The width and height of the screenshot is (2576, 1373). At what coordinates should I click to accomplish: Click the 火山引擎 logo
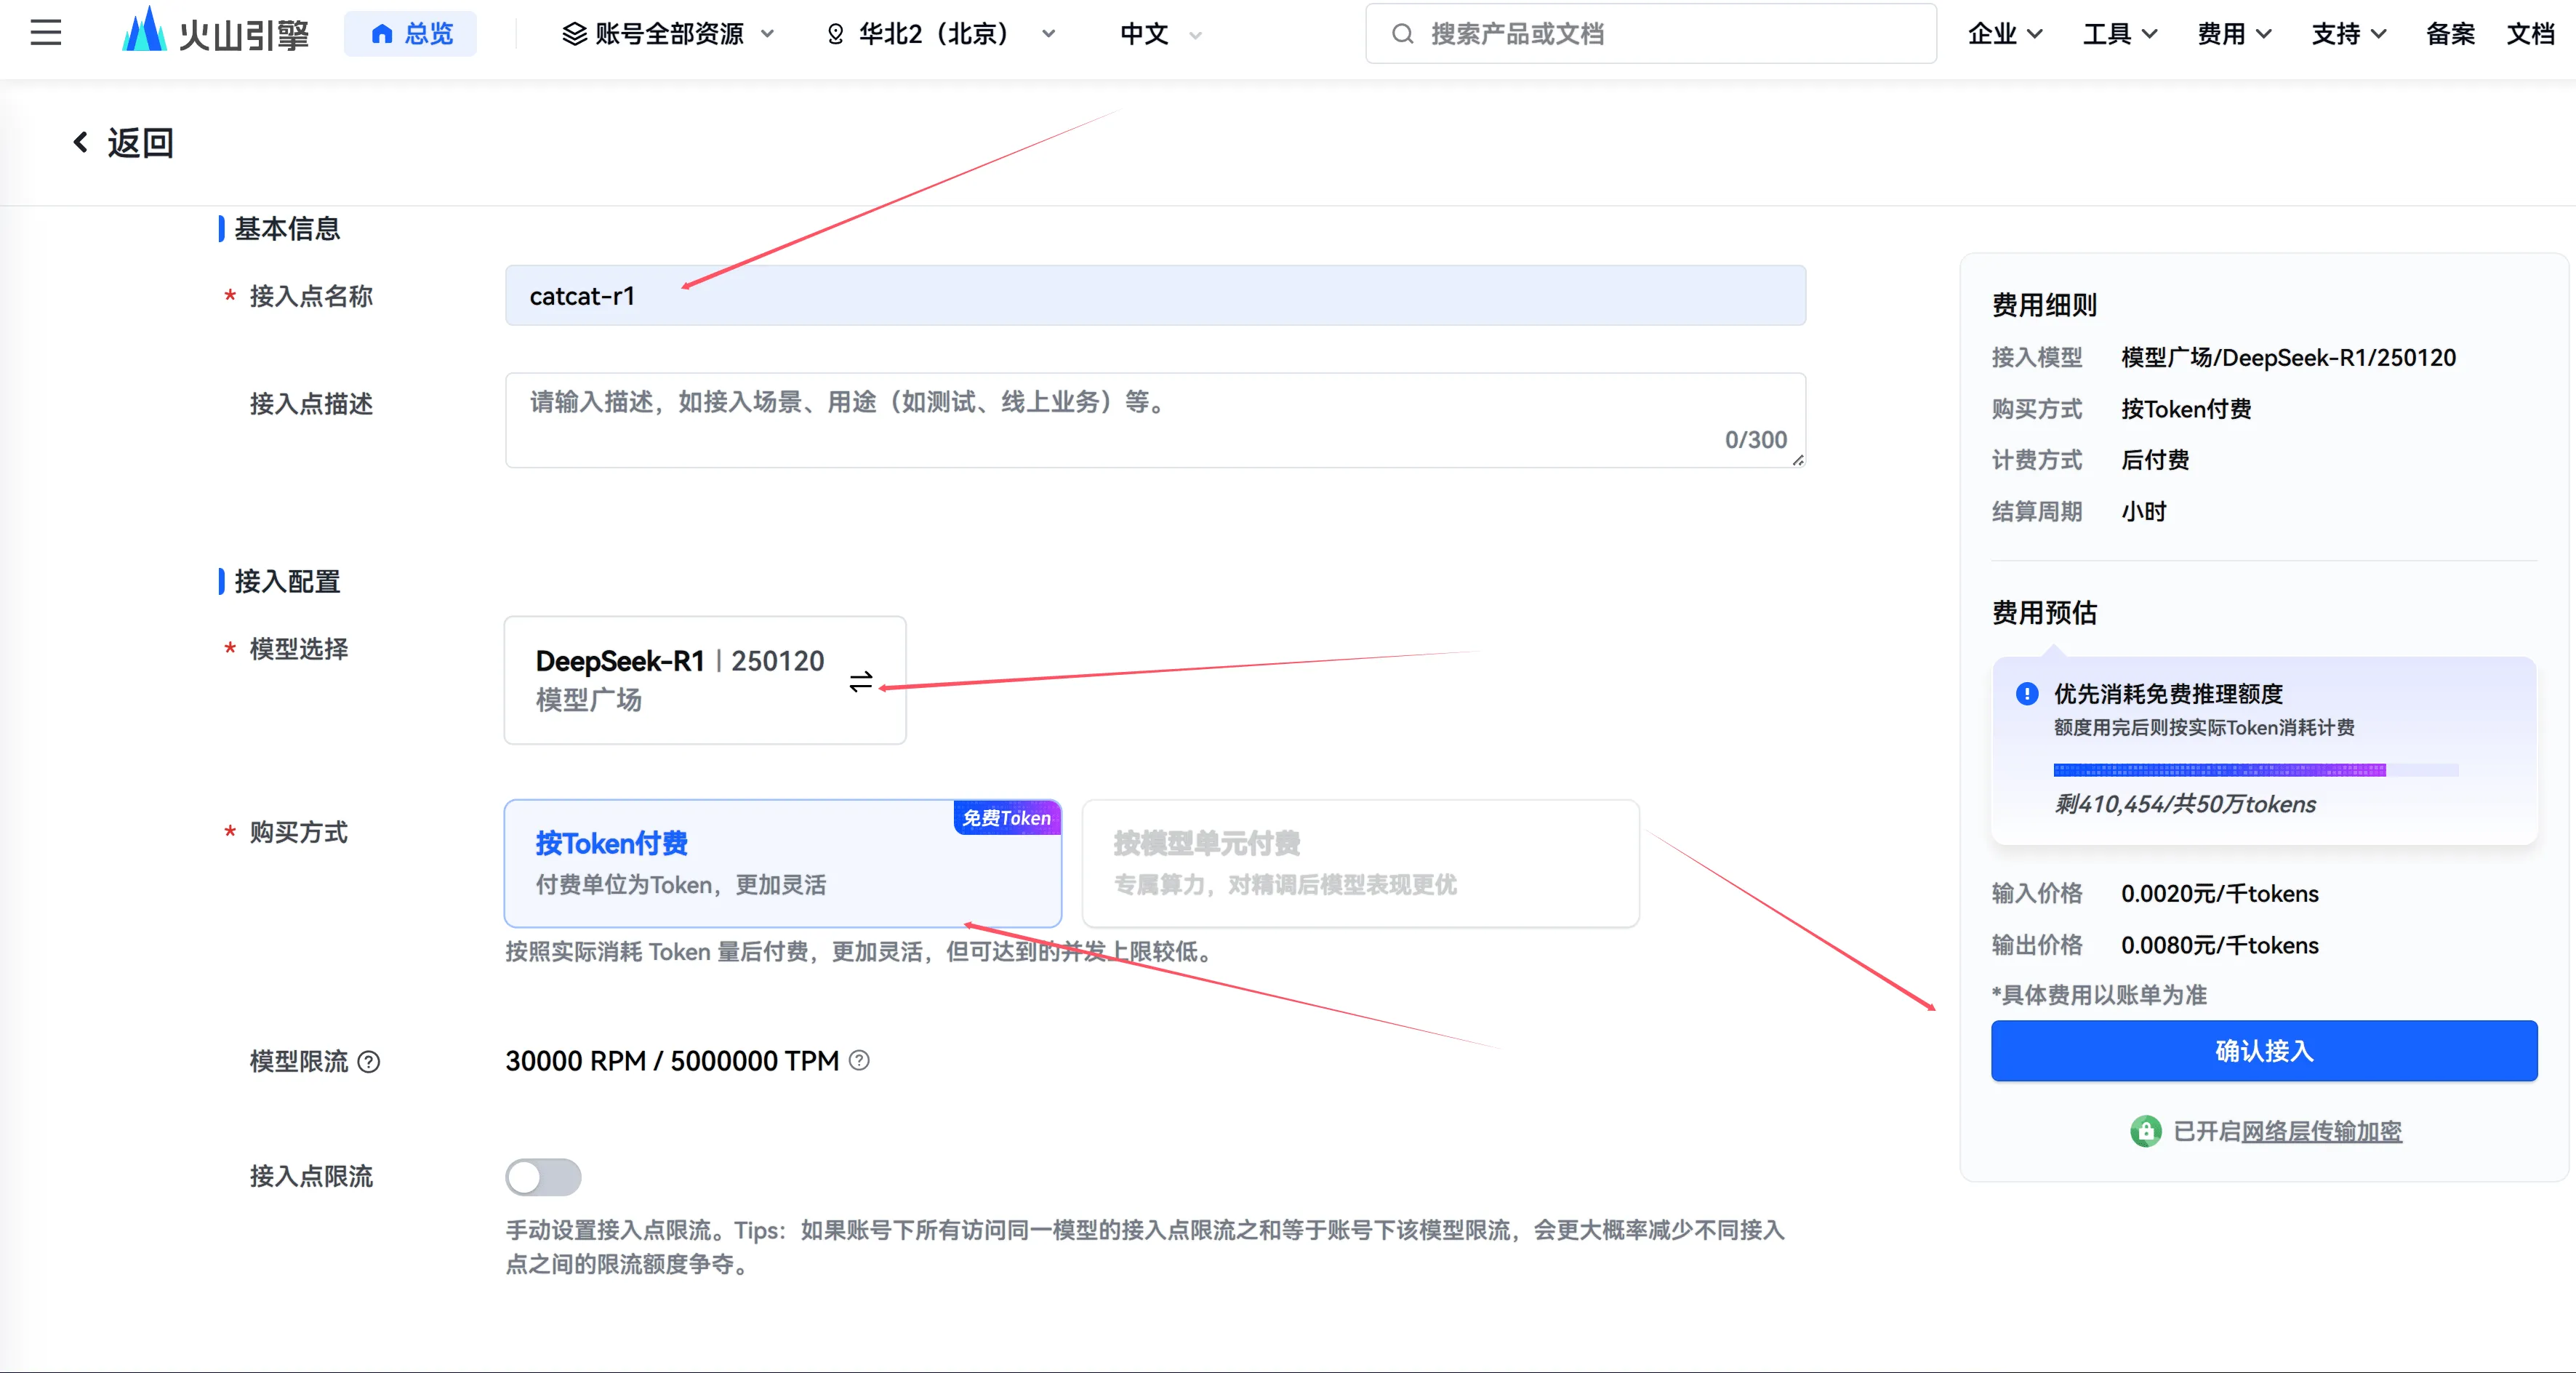pyautogui.click(x=215, y=32)
